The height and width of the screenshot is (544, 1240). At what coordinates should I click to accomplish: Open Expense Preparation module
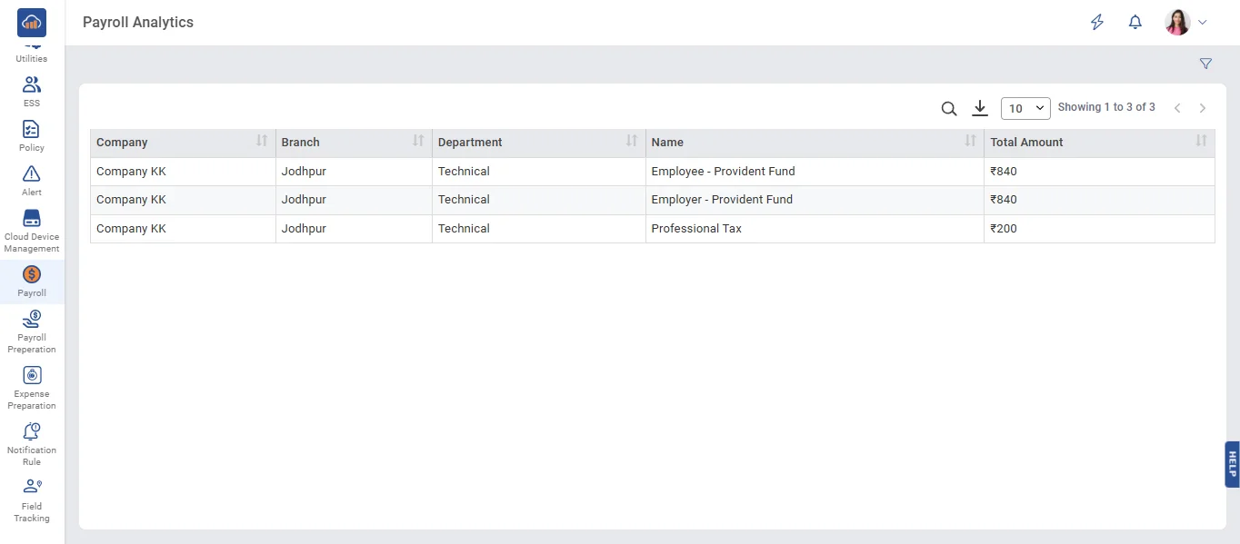click(32, 375)
